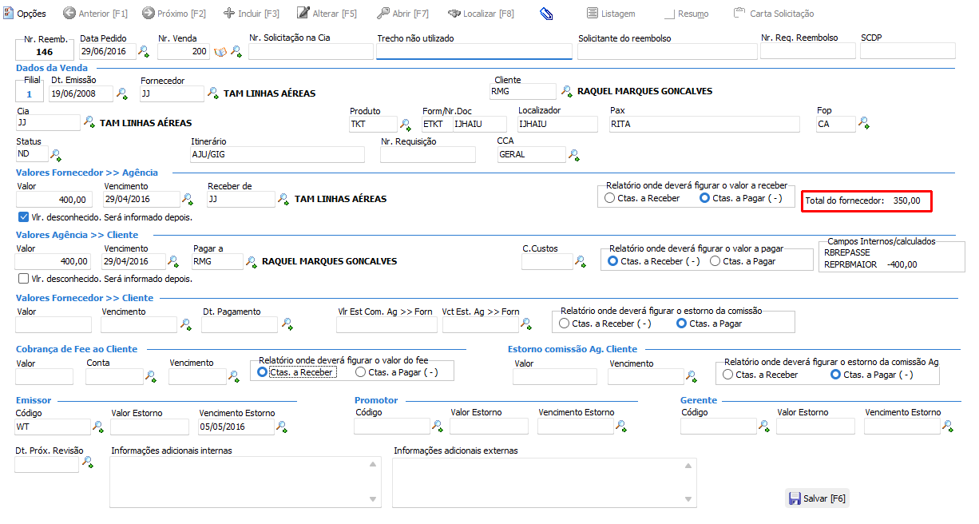Click Salvar [F6] button

(x=817, y=498)
